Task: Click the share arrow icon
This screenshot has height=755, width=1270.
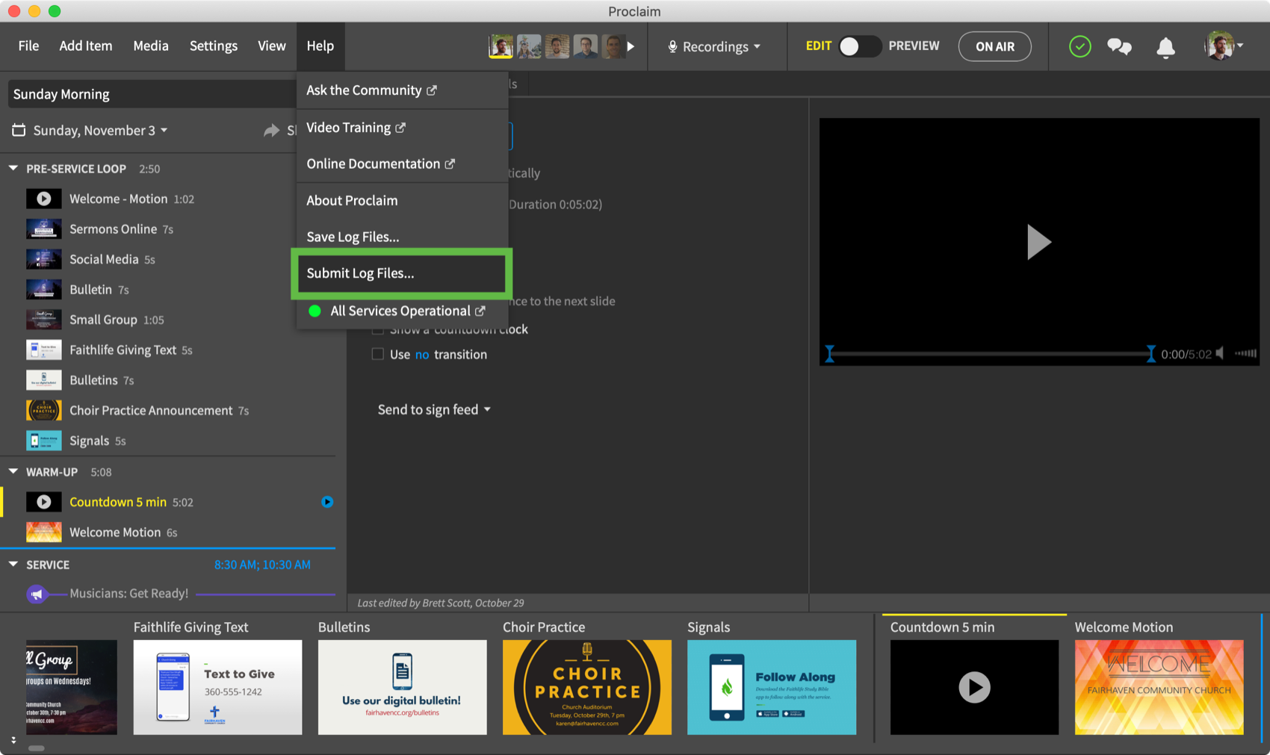Action: pyautogui.click(x=271, y=131)
